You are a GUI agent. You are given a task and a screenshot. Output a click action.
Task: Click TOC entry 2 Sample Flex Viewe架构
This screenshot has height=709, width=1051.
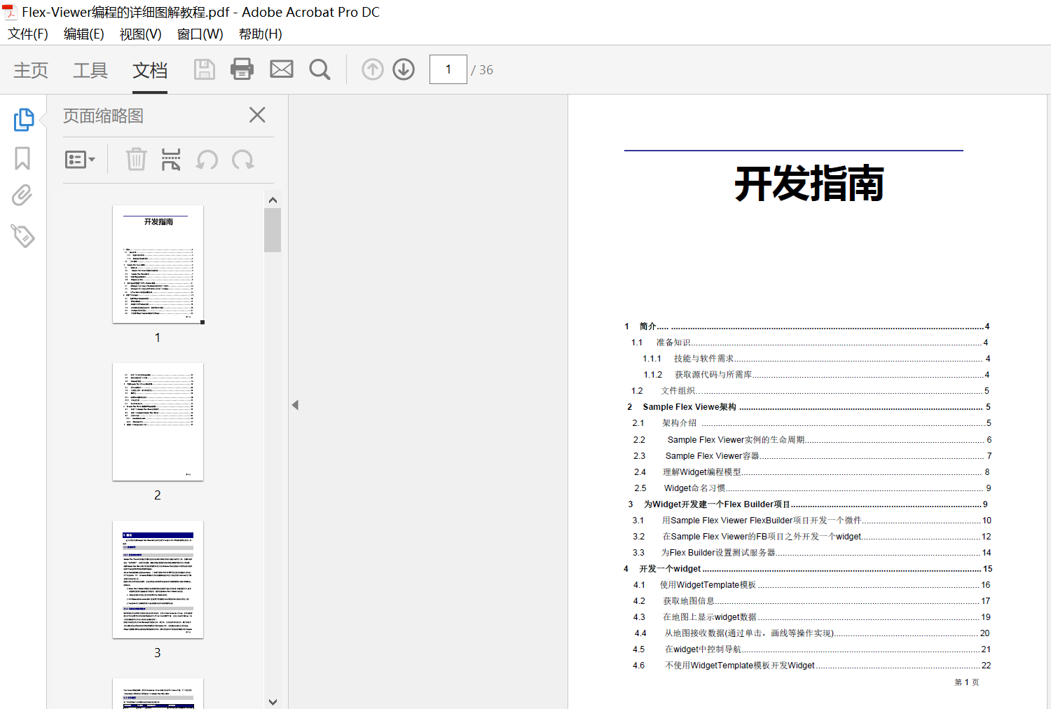(x=808, y=407)
